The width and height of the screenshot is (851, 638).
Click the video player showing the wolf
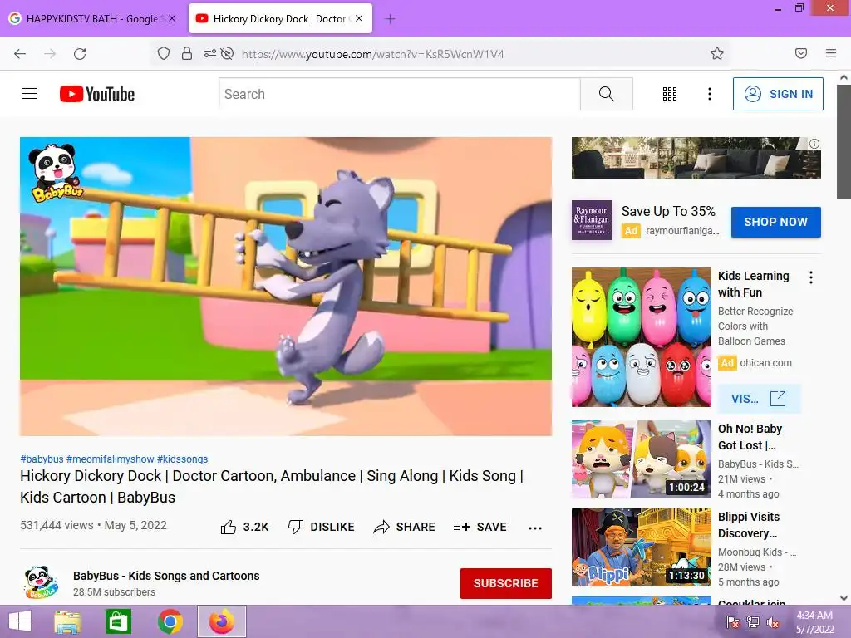286,287
